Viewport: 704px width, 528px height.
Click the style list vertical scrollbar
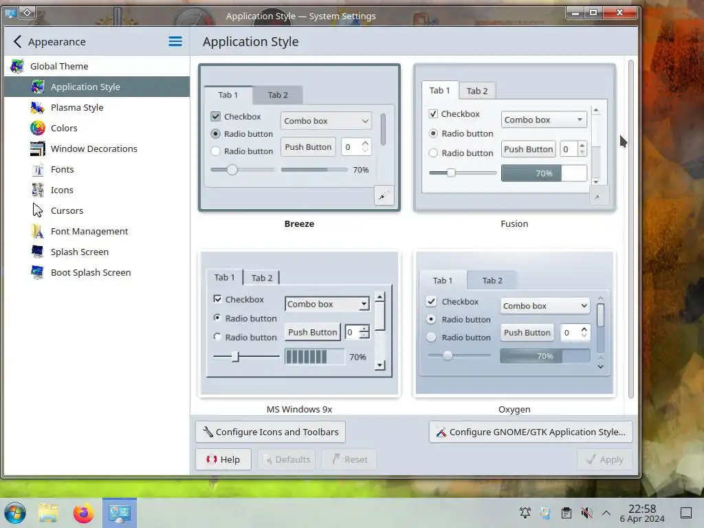point(631,229)
